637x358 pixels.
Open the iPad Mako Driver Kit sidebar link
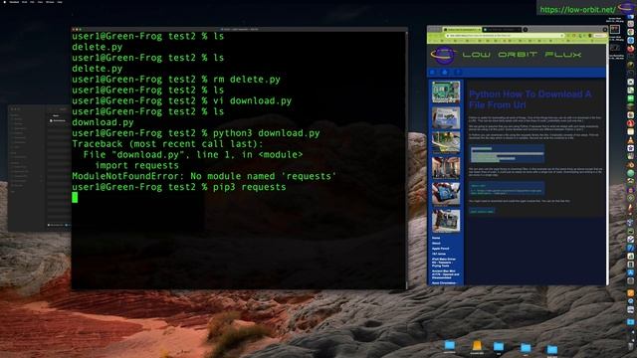[x=444, y=263]
